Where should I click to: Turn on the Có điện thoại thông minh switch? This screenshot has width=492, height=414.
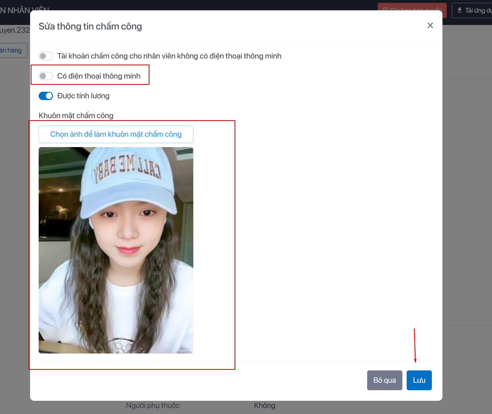[x=46, y=76]
